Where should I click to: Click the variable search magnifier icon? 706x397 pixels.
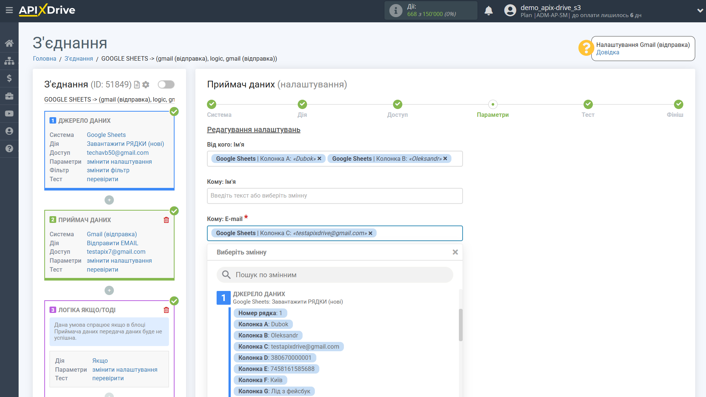click(x=226, y=275)
